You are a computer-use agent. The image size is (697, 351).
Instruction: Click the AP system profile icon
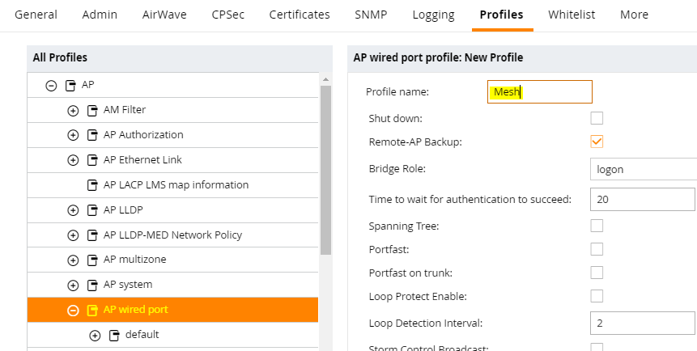[92, 285]
